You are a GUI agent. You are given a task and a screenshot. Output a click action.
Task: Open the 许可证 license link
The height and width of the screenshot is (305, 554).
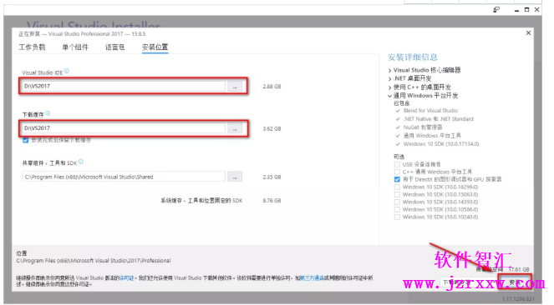point(127,278)
